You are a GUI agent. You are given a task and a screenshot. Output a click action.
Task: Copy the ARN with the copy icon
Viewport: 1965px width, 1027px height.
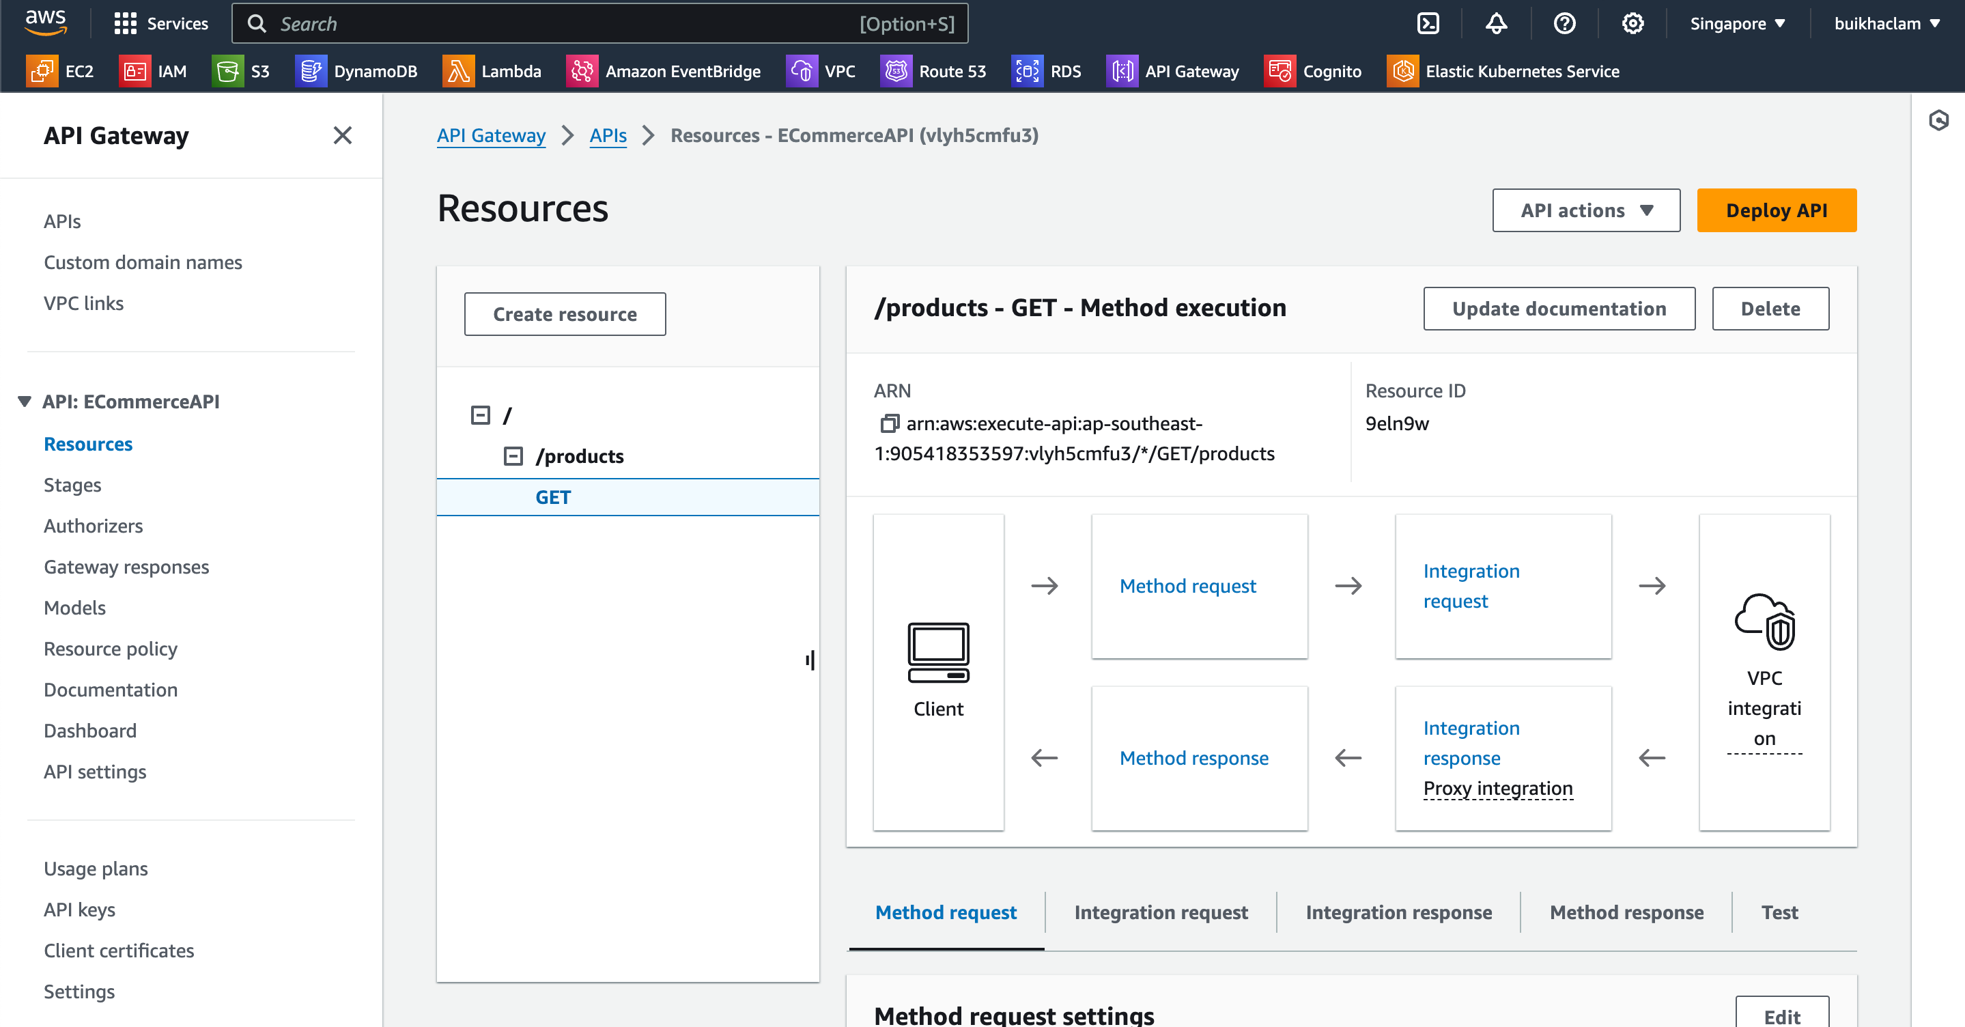pos(890,423)
